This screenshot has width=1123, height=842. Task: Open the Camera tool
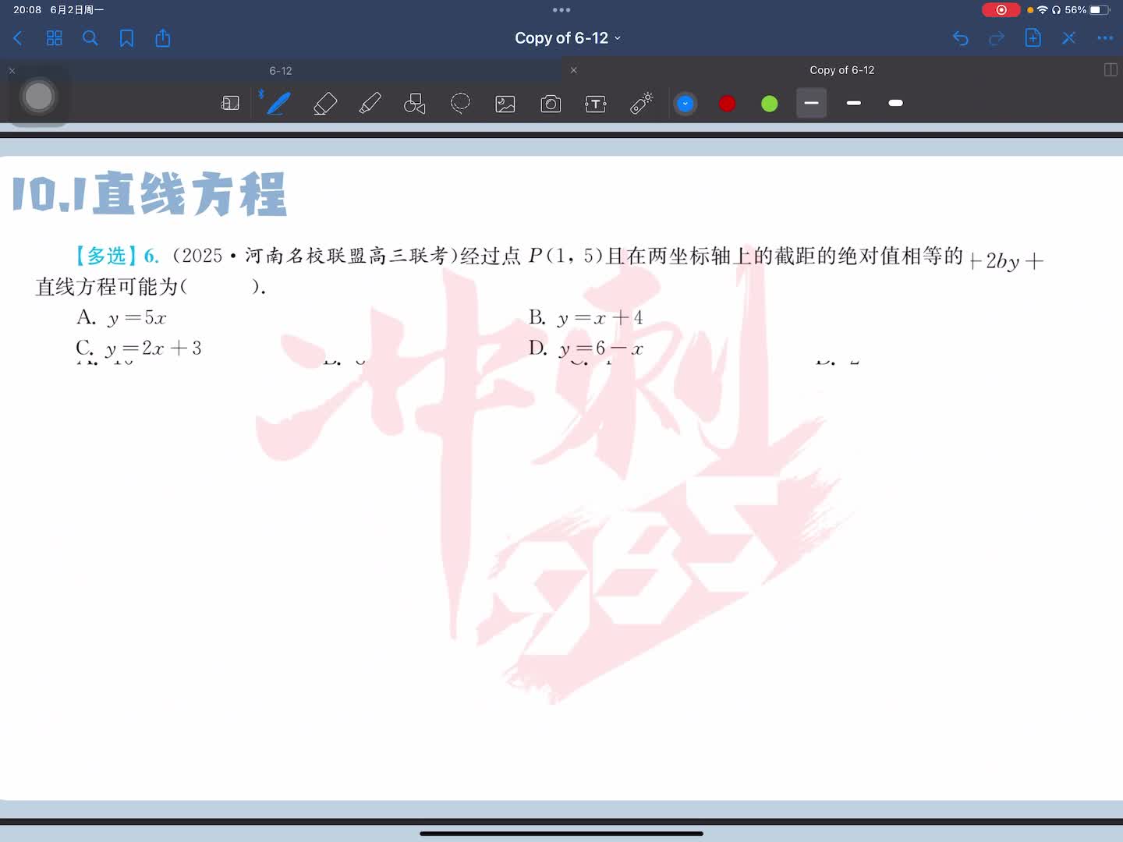[551, 103]
